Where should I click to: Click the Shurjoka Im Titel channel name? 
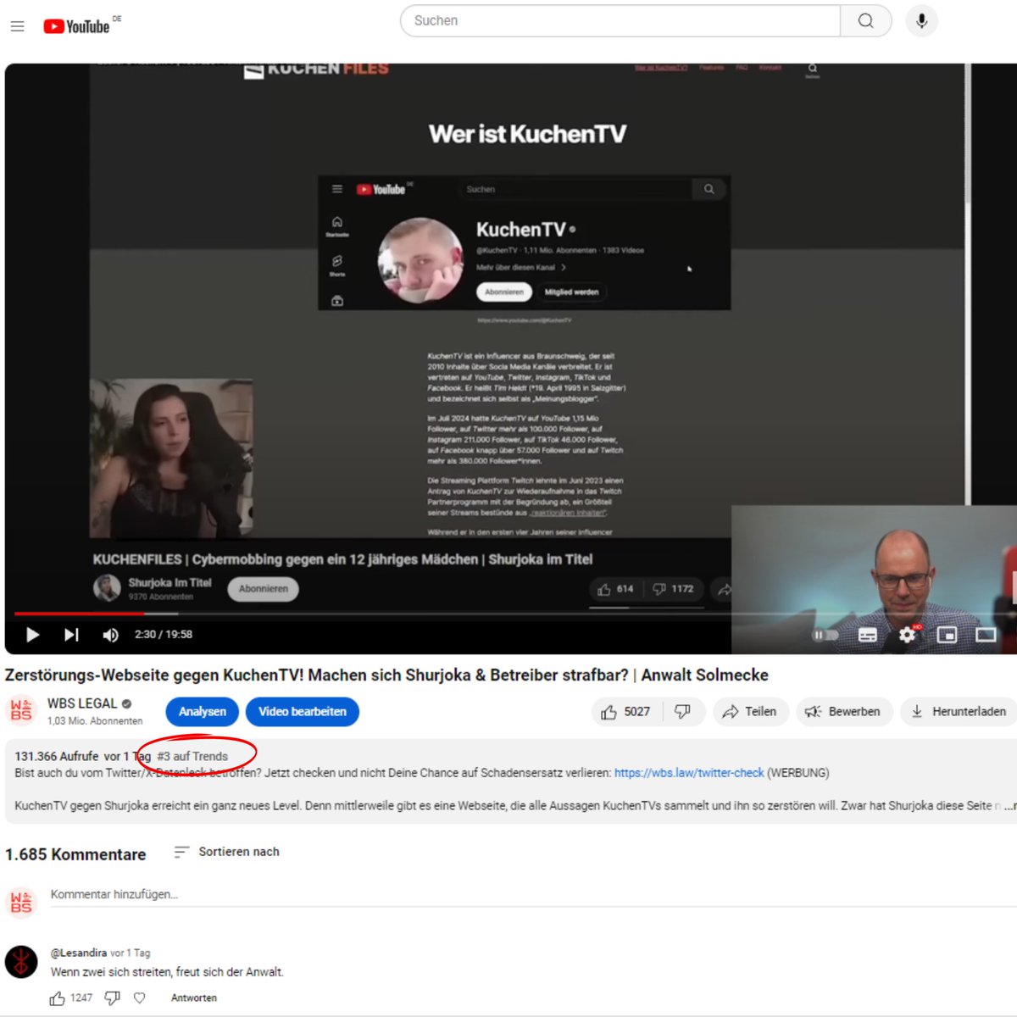click(169, 582)
